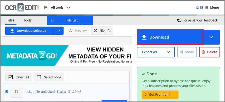Screen dimensions: 225x102
Task: Click the 21.29 KB file size text
Action: click(x=75, y=92)
